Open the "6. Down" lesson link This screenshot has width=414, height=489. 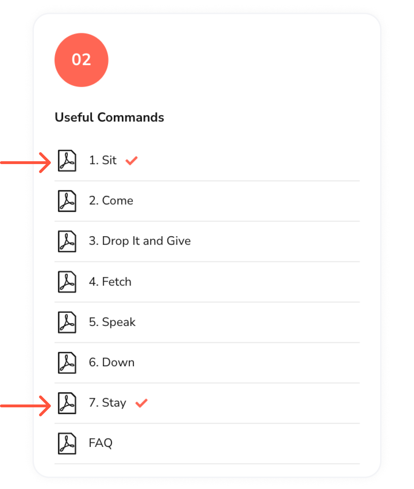(112, 362)
